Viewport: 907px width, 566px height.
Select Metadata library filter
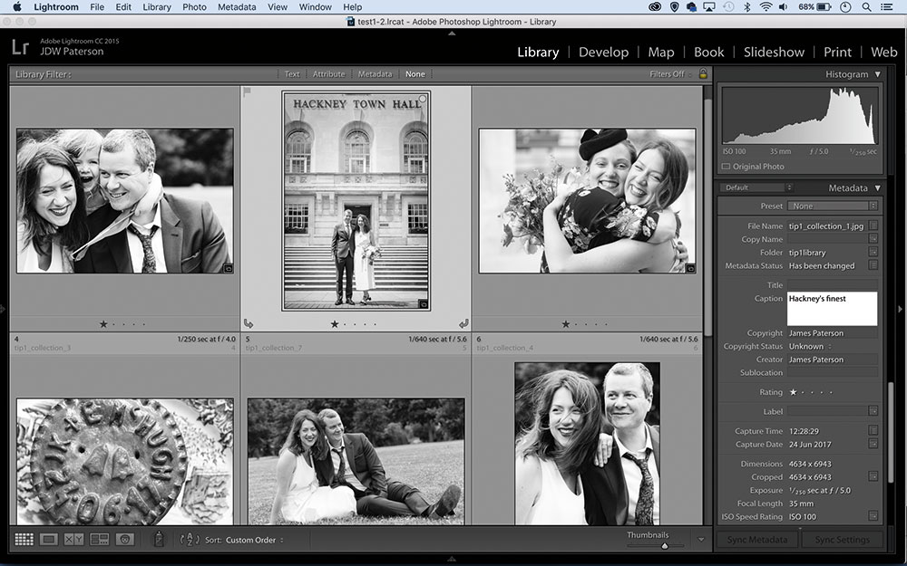point(375,74)
